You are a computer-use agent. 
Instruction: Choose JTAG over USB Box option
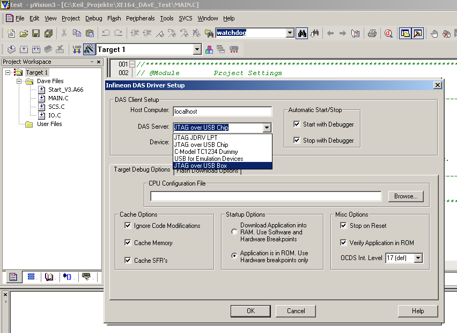(223, 166)
